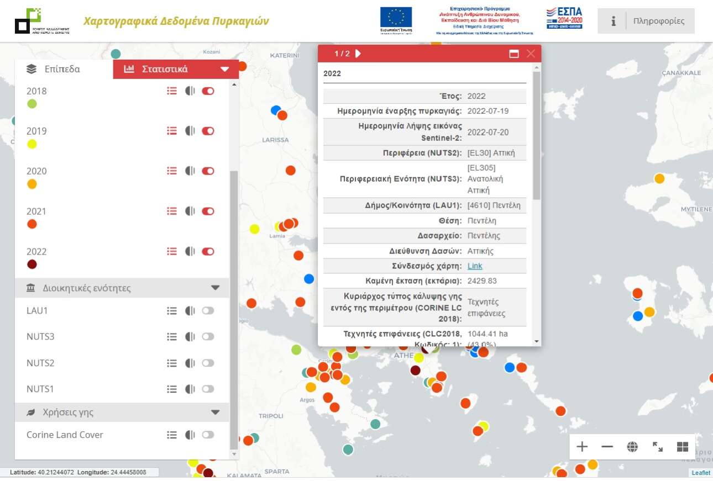Zoom out on the map
Viewport: 713px width, 481px height.
(x=607, y=446)
